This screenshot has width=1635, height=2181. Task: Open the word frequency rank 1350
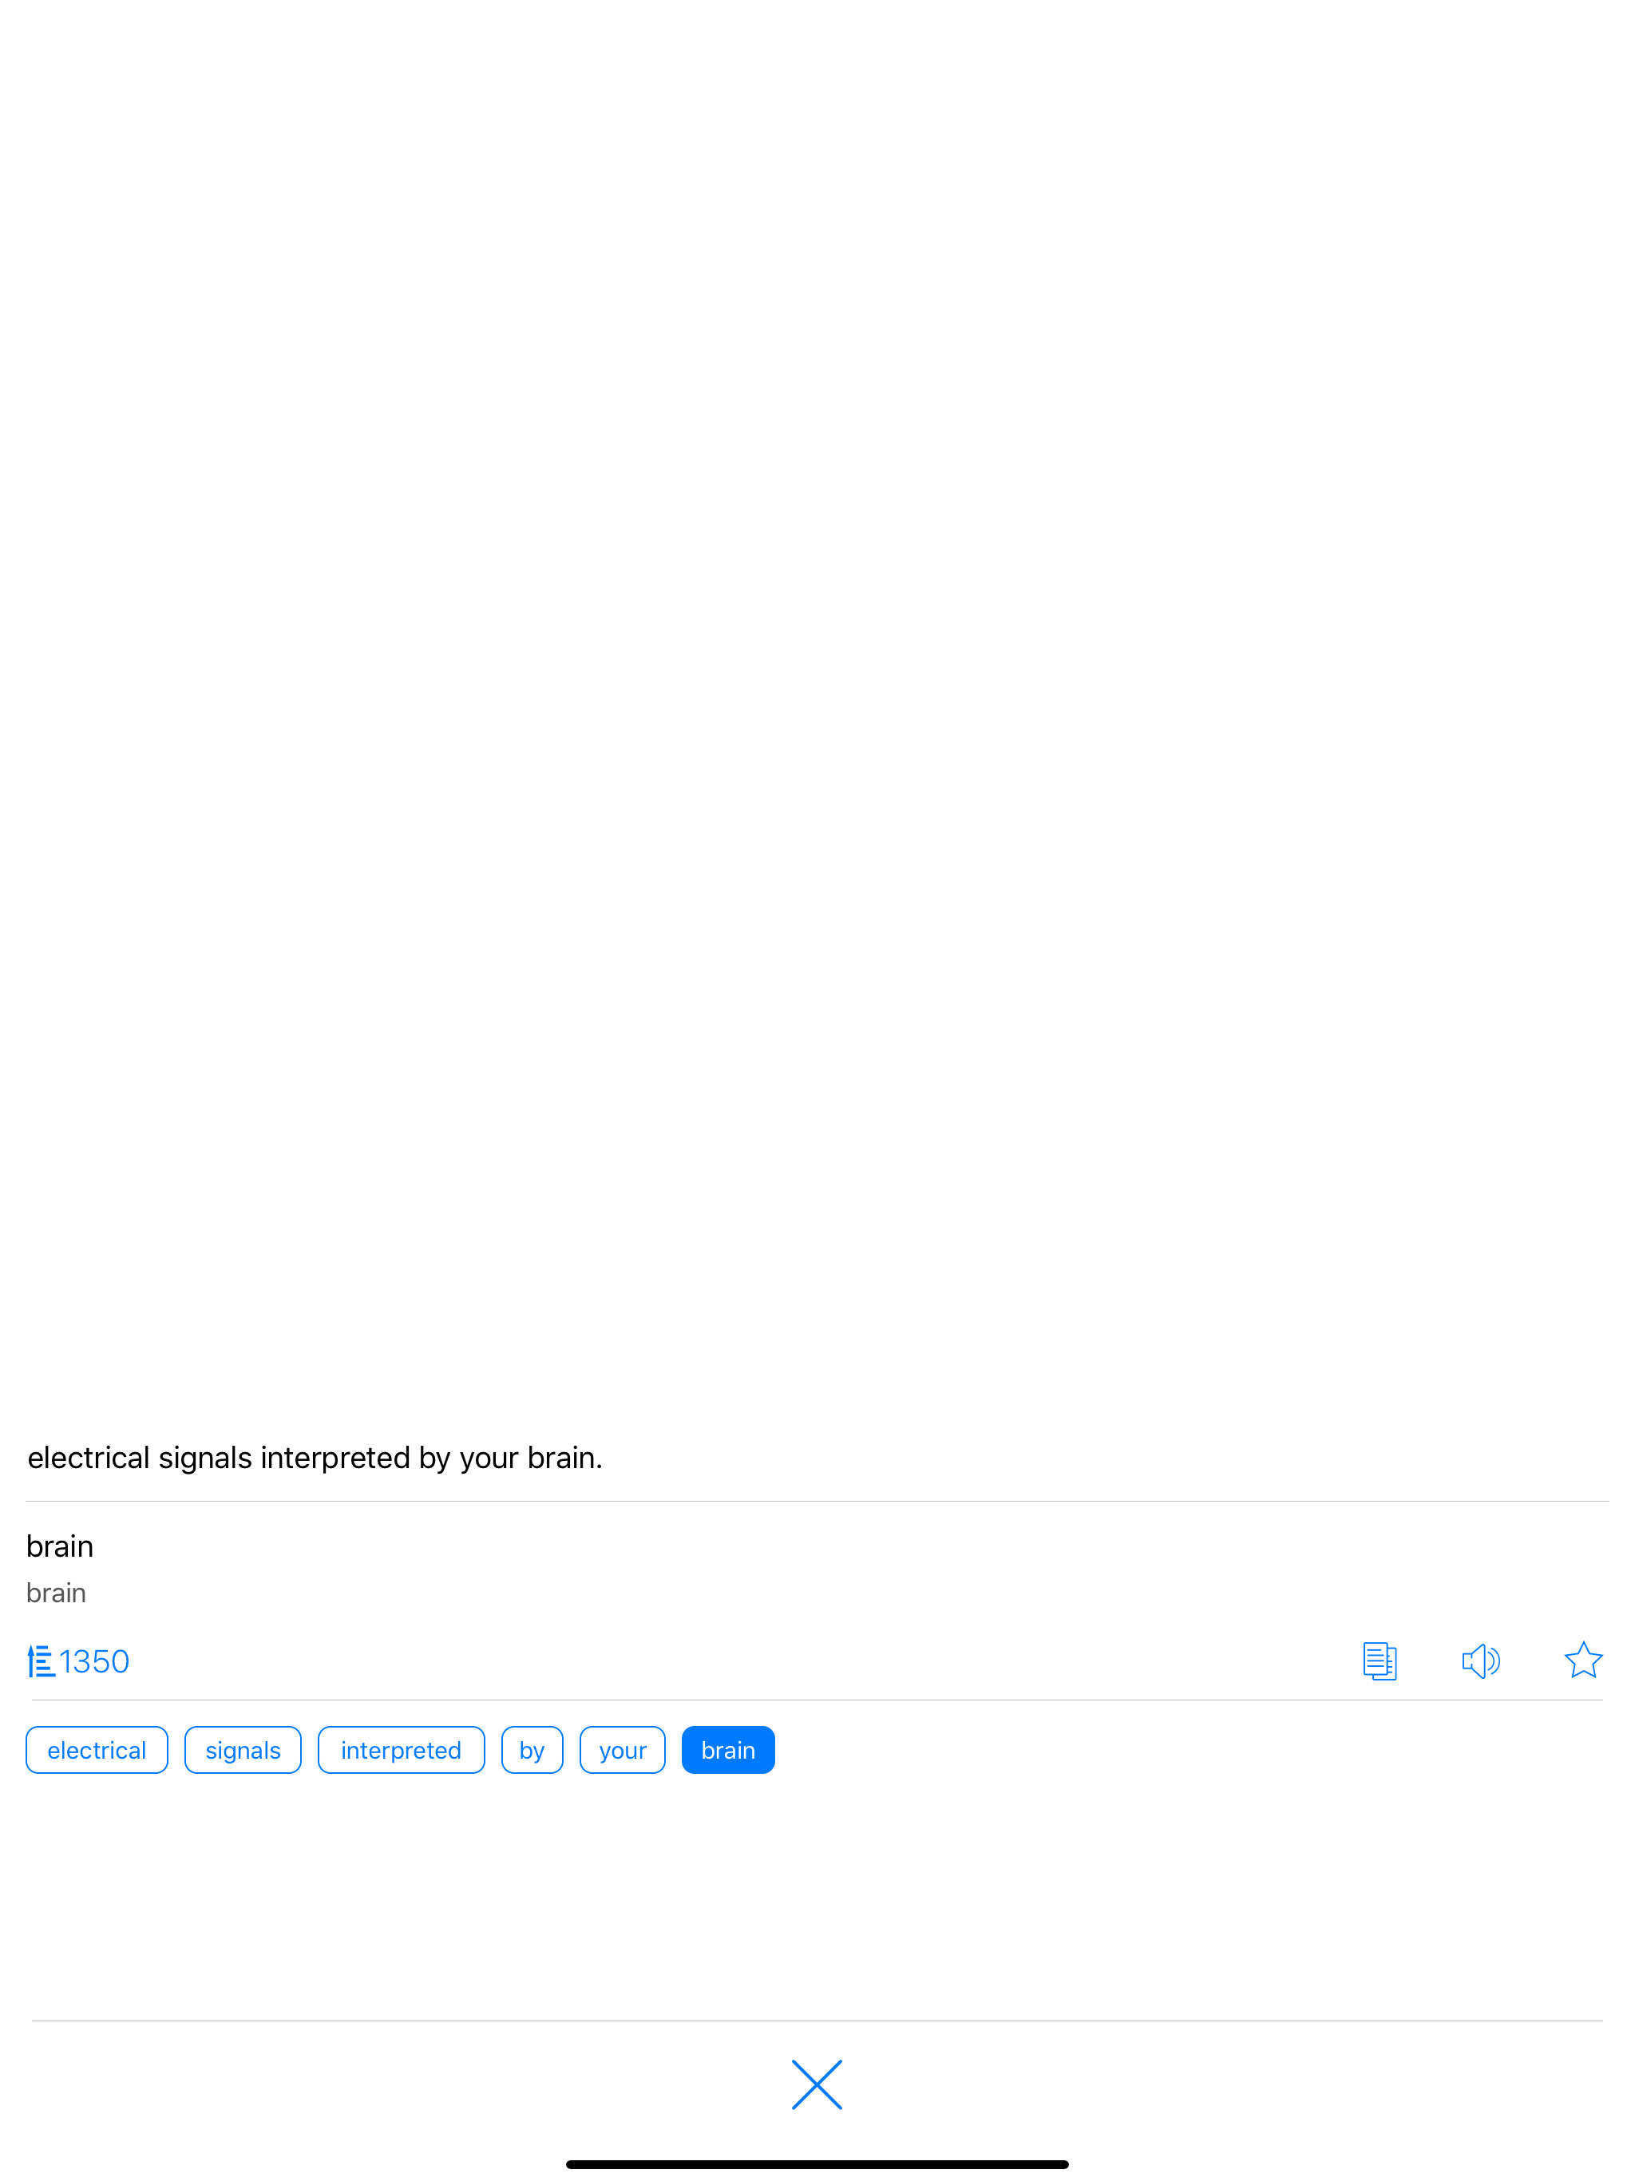coord(78,1661)
